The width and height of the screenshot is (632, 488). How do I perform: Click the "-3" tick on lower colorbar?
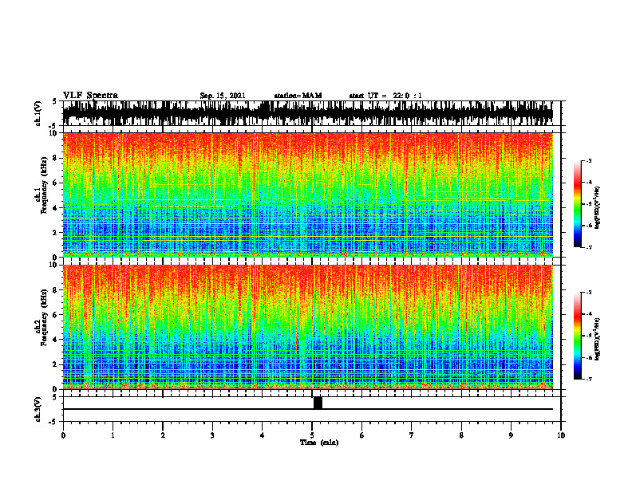point(589,293)
